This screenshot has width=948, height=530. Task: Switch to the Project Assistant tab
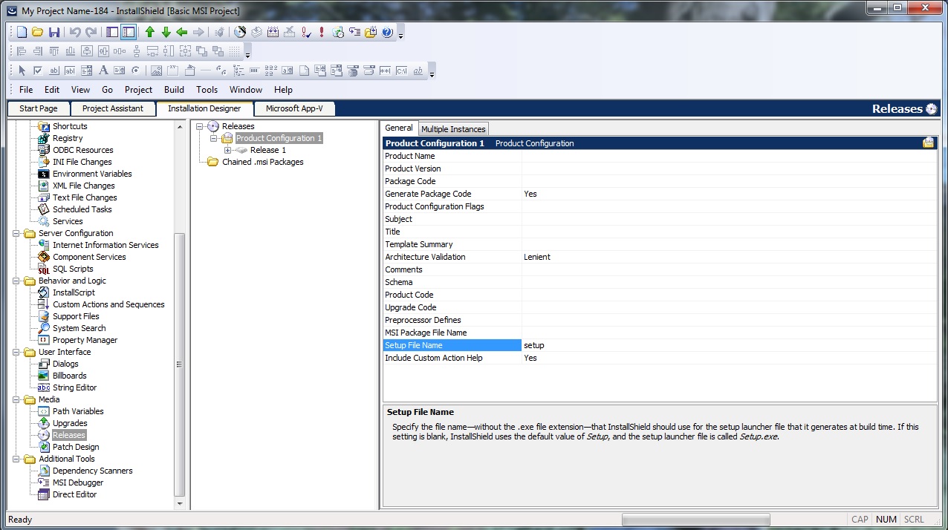pyautogui.click(x=113, y=108)
